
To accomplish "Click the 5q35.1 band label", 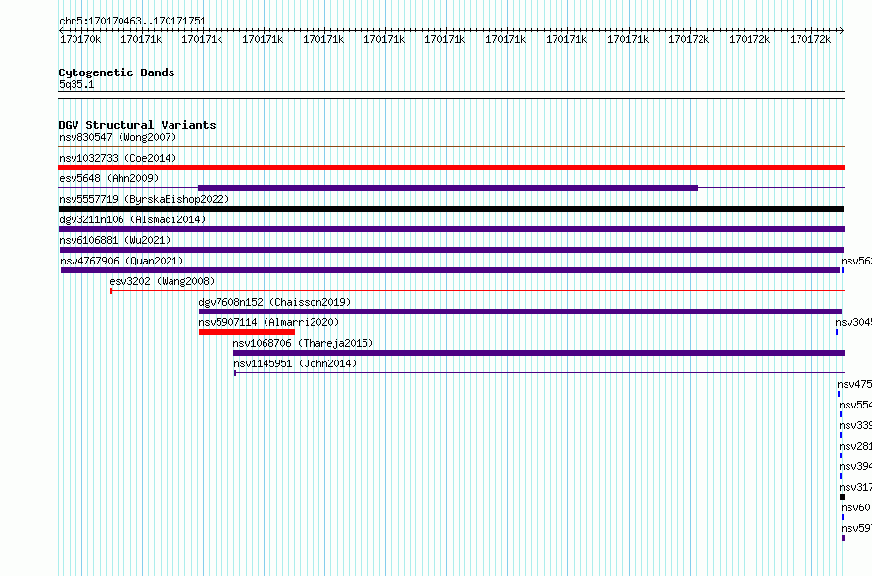I will (76, 84).
